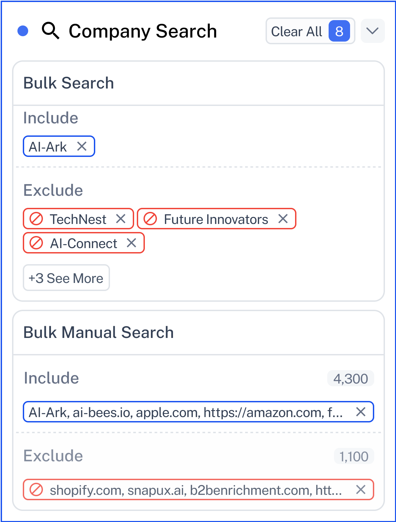This screenshot has height=522, width=396.
Task: Open the Bulk Manual Search section header
Action: tap(198, 333)
